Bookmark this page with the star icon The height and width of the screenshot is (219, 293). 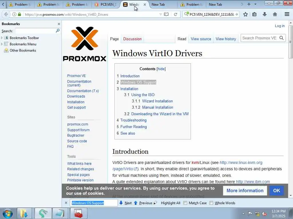point(245,14)
